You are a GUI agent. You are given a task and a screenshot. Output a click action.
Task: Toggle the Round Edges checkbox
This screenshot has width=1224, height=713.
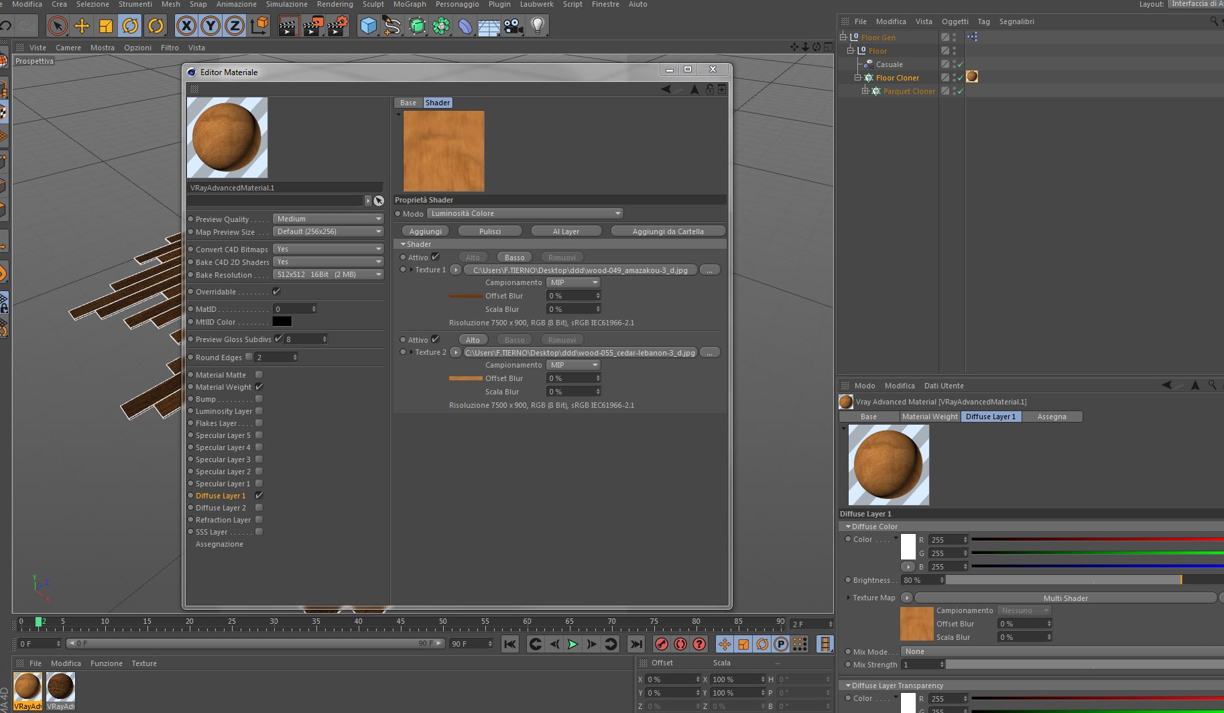pos(249,357)
